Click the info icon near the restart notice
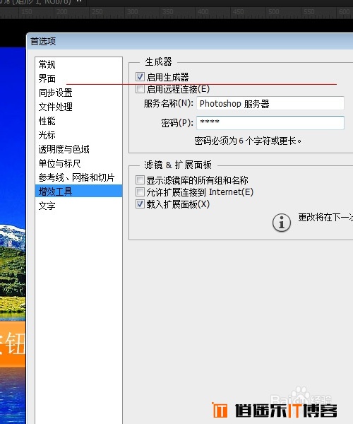353x424 pixels. point(282,223)
